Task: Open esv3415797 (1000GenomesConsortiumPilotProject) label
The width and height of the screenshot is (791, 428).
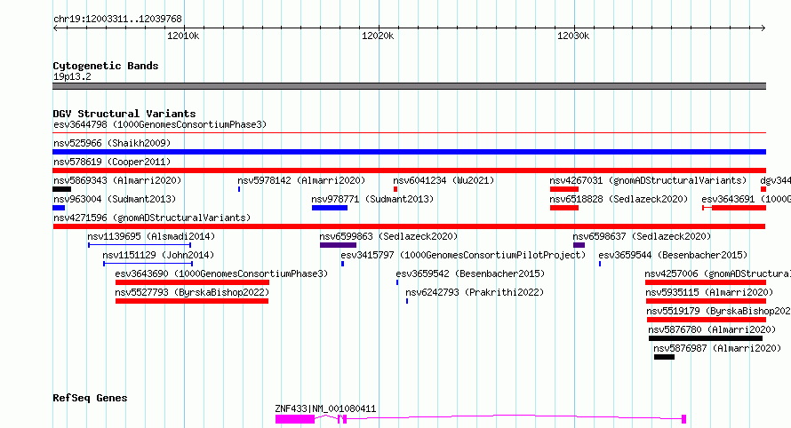Action: 463,255
